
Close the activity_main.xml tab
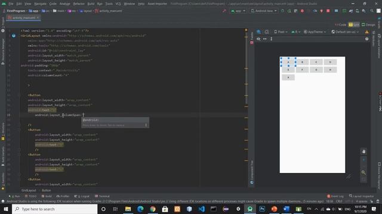(38, 18)
